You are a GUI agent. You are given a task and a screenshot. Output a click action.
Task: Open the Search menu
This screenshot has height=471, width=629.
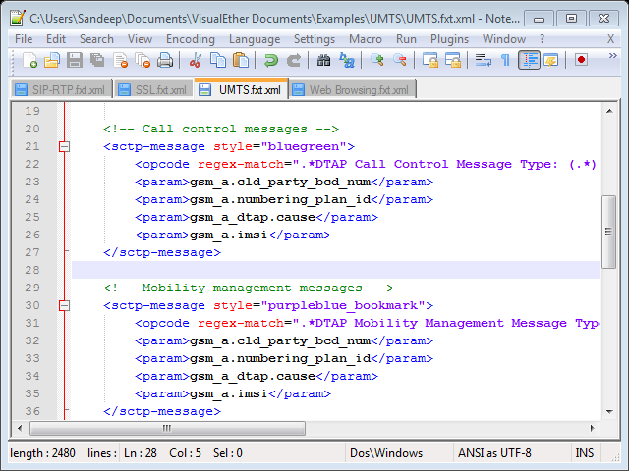tap(96, 39)
